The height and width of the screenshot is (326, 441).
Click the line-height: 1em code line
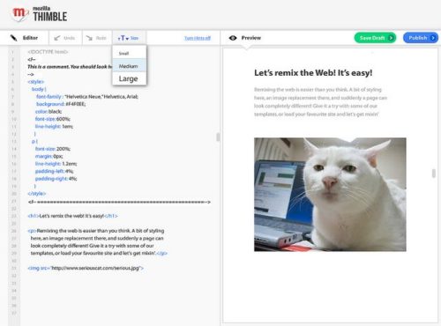54,126
